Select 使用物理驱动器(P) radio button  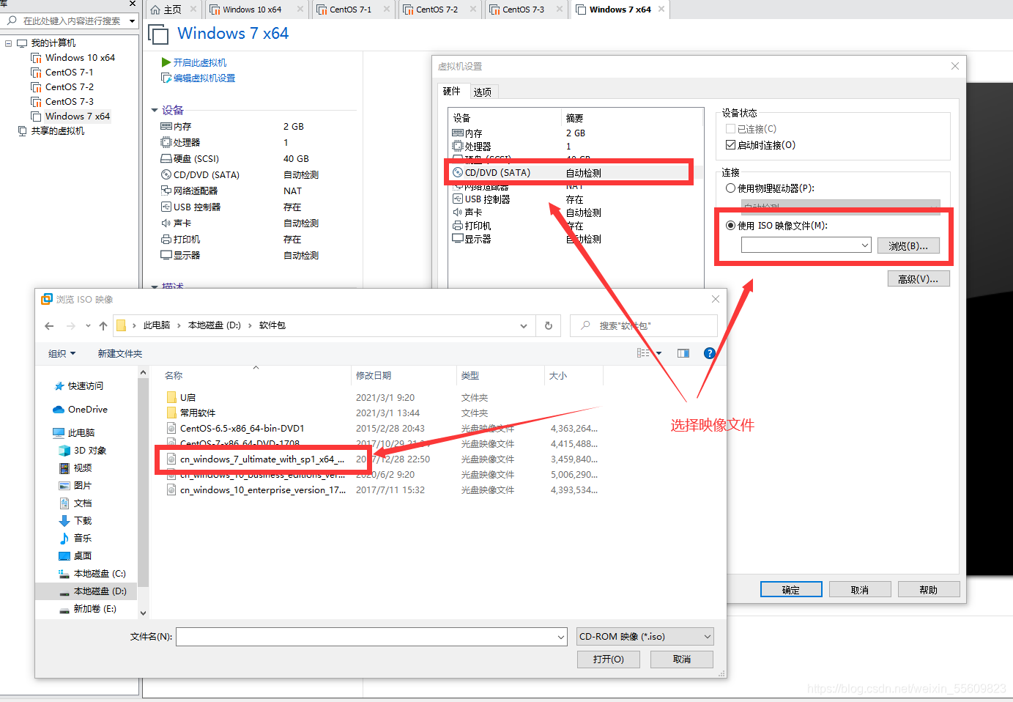pos(730,188)
